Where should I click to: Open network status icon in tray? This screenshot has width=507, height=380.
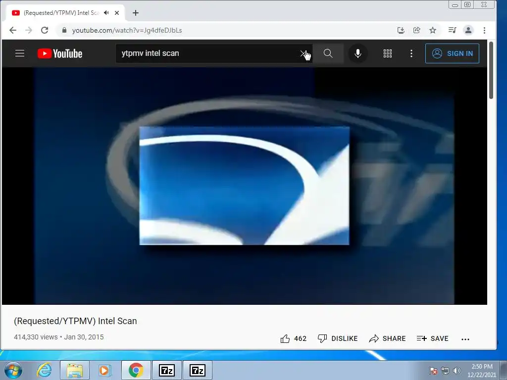(x=445, y=371)
